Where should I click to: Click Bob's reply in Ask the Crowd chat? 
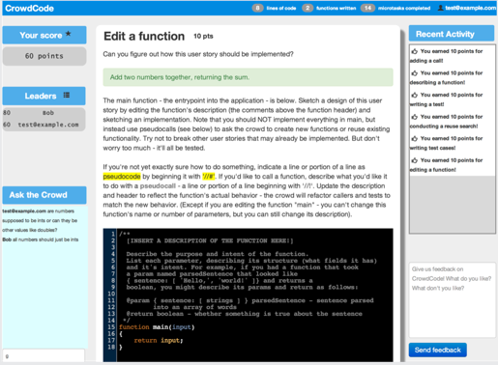[x=41, y=239]
